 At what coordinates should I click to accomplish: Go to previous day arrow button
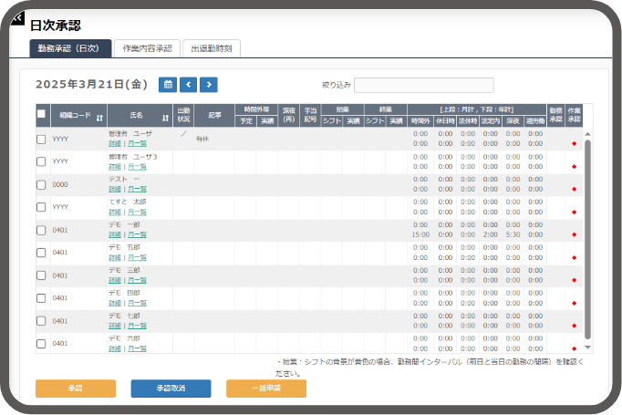189,85
